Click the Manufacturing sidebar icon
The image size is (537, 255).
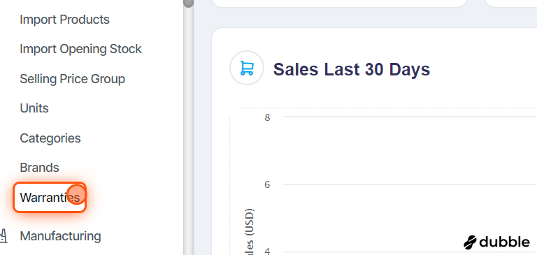pos(3,236)
